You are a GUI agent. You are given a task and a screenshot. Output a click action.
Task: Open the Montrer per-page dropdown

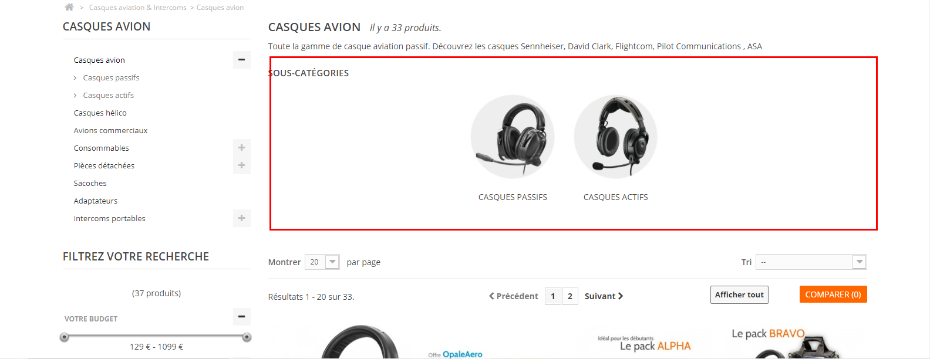click(x=322, y=262)
